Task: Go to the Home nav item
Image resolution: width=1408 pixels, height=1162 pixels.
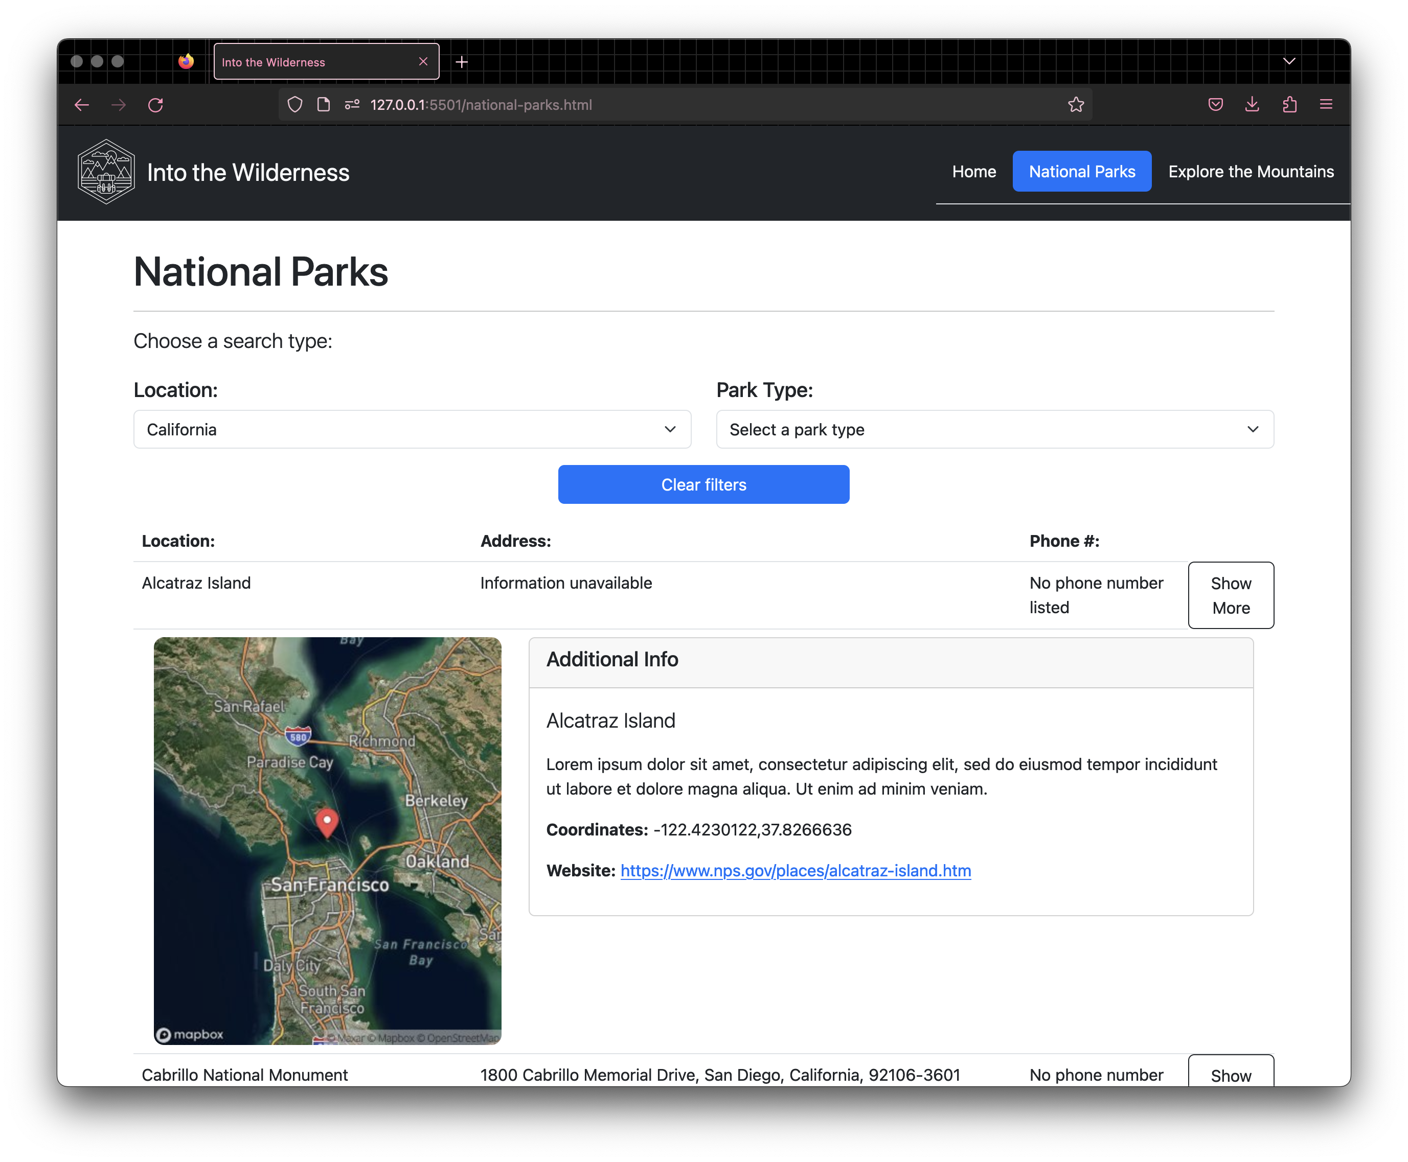Action: [973, 172]
